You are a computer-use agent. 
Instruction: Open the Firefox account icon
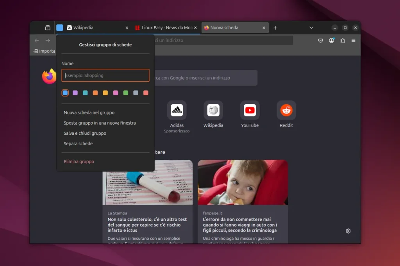[x=331, y=40]
